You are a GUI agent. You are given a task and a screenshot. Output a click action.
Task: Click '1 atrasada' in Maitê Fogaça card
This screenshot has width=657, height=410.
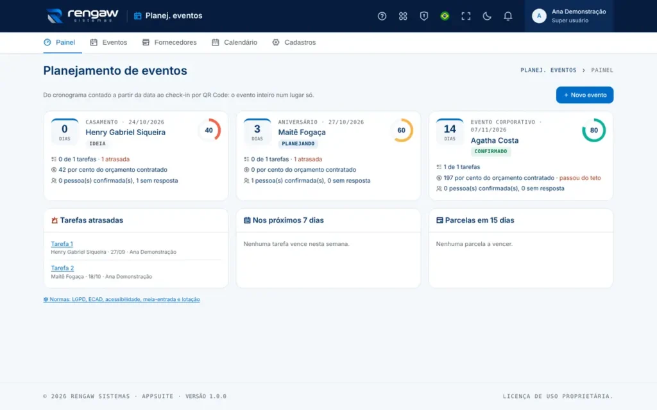(308, 159)
